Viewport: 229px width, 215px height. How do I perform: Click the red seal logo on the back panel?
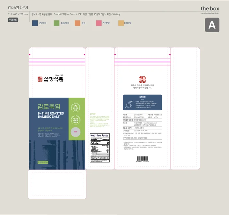142,80
